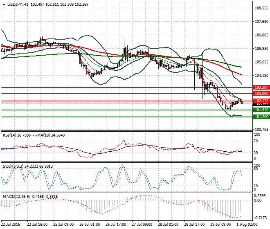Click 108.555 on the price scale
The image size is (270, 229).
click(x=261, y=8)
